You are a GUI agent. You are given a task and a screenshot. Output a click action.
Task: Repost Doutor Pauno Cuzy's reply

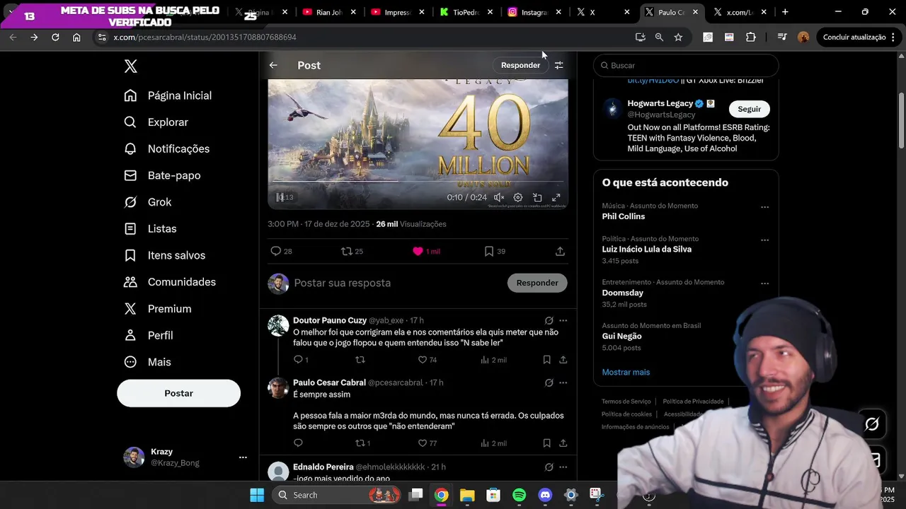pyautogui.click(x=360, y=360)
